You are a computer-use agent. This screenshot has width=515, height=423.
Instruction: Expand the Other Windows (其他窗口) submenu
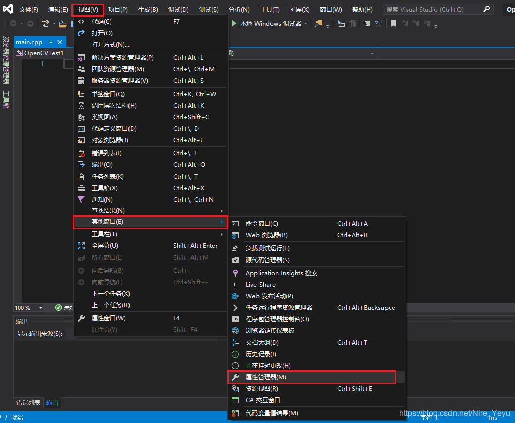click(150, 222)
